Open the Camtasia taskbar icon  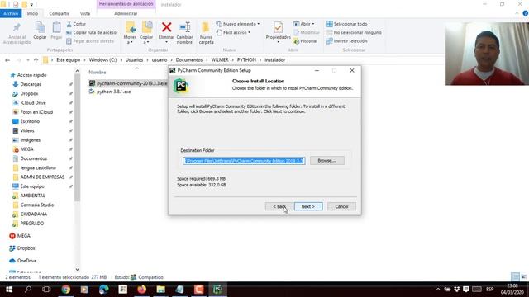pyautogui.click(x=198, y=290)
